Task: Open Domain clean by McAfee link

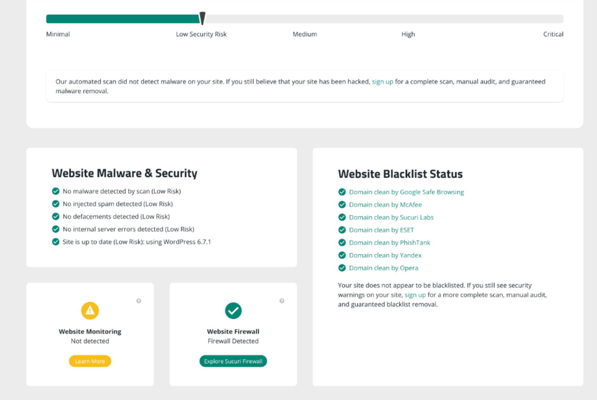Action: point(385,205)
